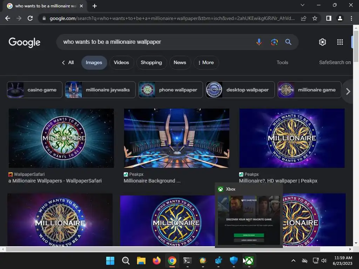Screen dimensions: 359x269
Task: Switch to the News tab
Action: [180, 62]
